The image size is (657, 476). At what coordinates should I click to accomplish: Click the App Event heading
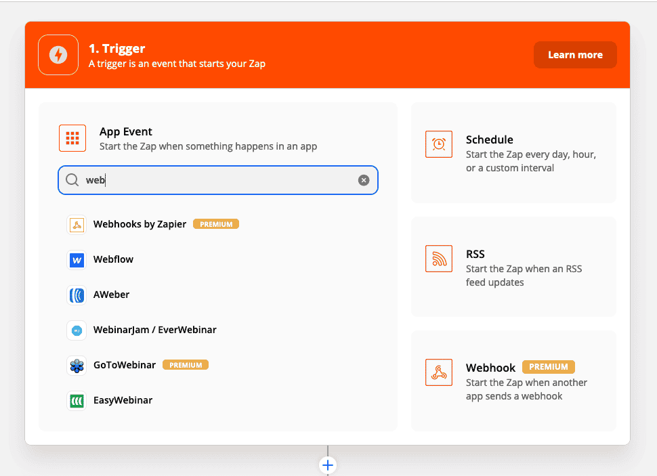(126, 131)
